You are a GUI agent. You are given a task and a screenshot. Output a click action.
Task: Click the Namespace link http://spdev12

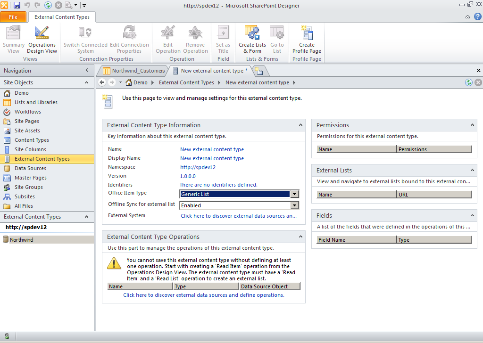pyautogui.click(x=198, y=167)
